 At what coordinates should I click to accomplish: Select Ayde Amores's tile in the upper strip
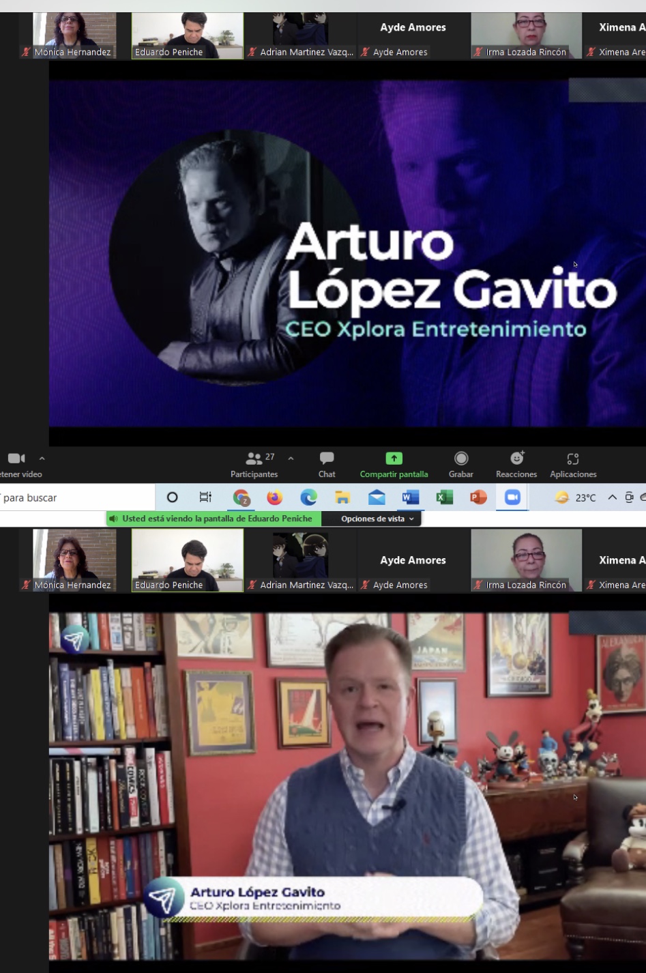coord(413,35)
